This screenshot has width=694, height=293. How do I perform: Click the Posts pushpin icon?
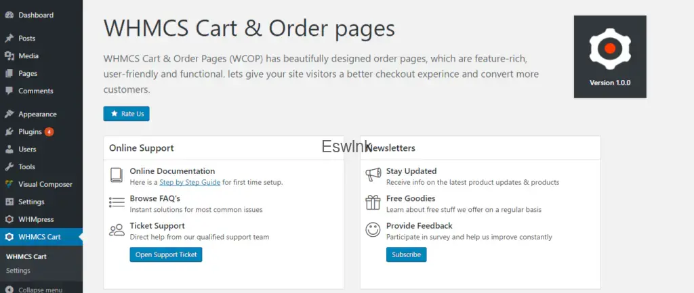click(9, 39)
